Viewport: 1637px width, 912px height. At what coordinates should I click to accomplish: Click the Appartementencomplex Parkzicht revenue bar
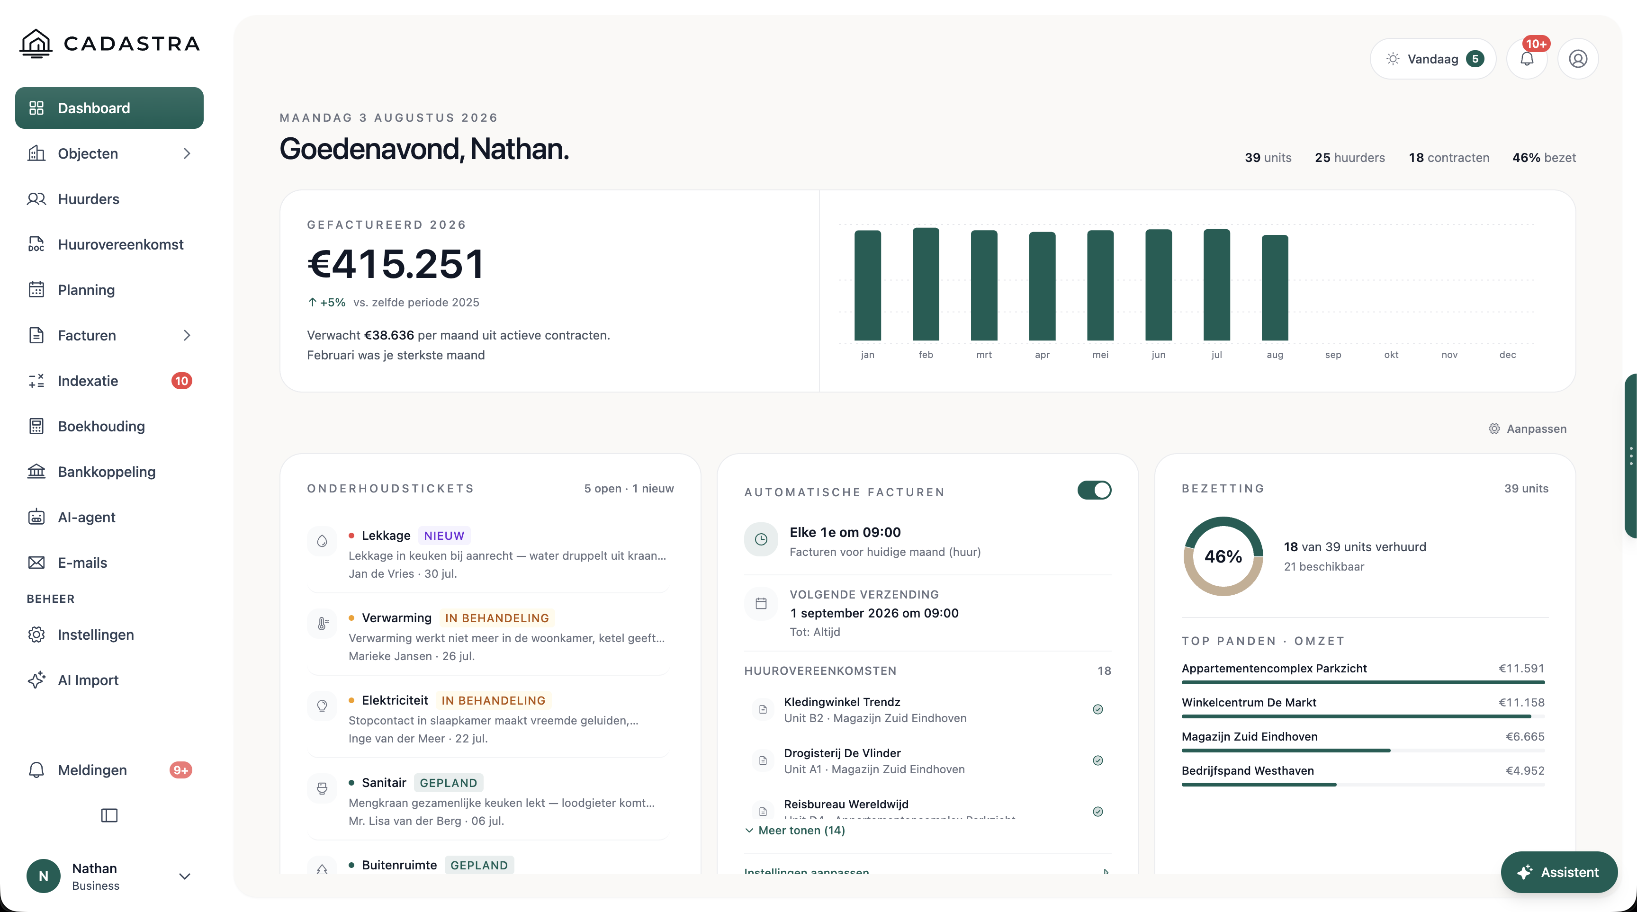pos(1362,682)
